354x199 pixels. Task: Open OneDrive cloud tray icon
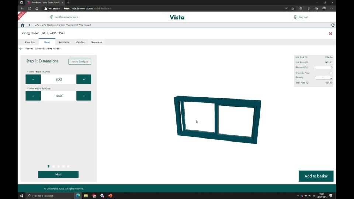coord(306,196)
